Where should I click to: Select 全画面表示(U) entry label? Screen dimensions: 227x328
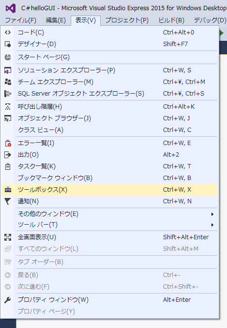pyautogui.click(x=37, y=237)
